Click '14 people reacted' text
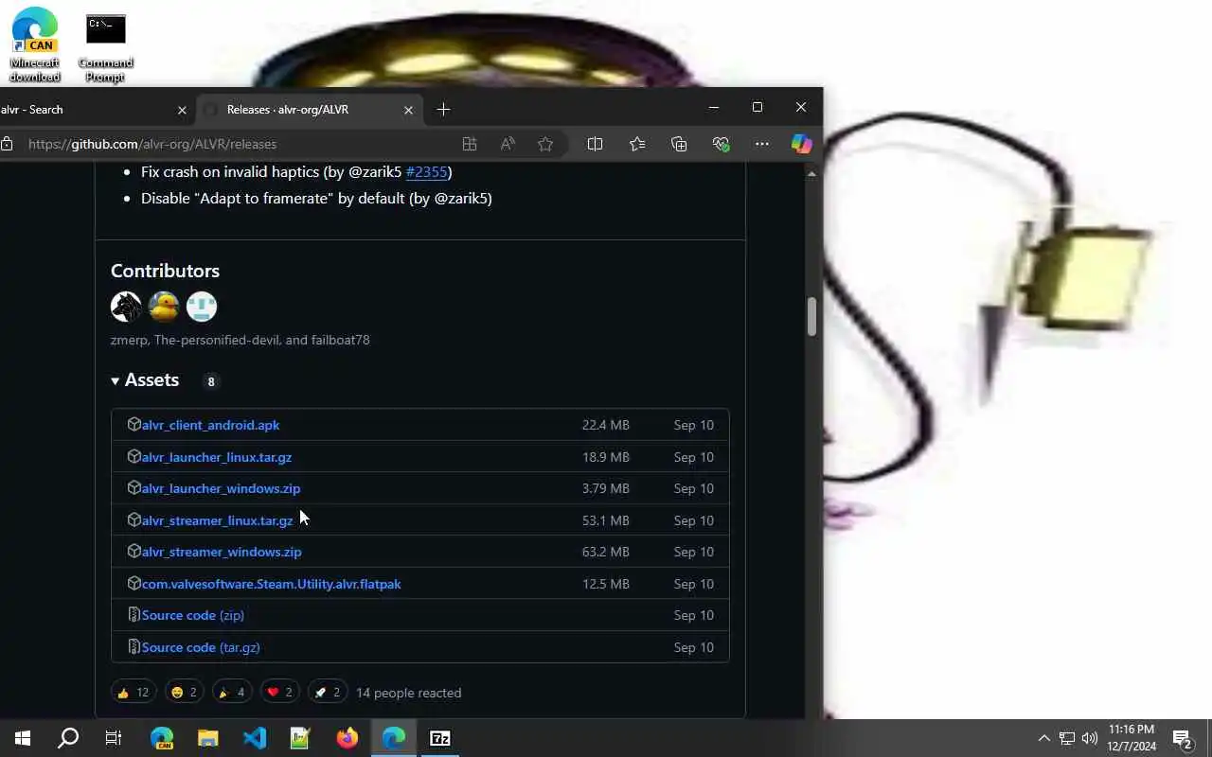This screenshot has width=1212, height=757. coord(409,693)
